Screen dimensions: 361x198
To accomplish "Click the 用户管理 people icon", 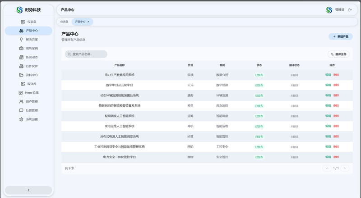I will (21, 102).
